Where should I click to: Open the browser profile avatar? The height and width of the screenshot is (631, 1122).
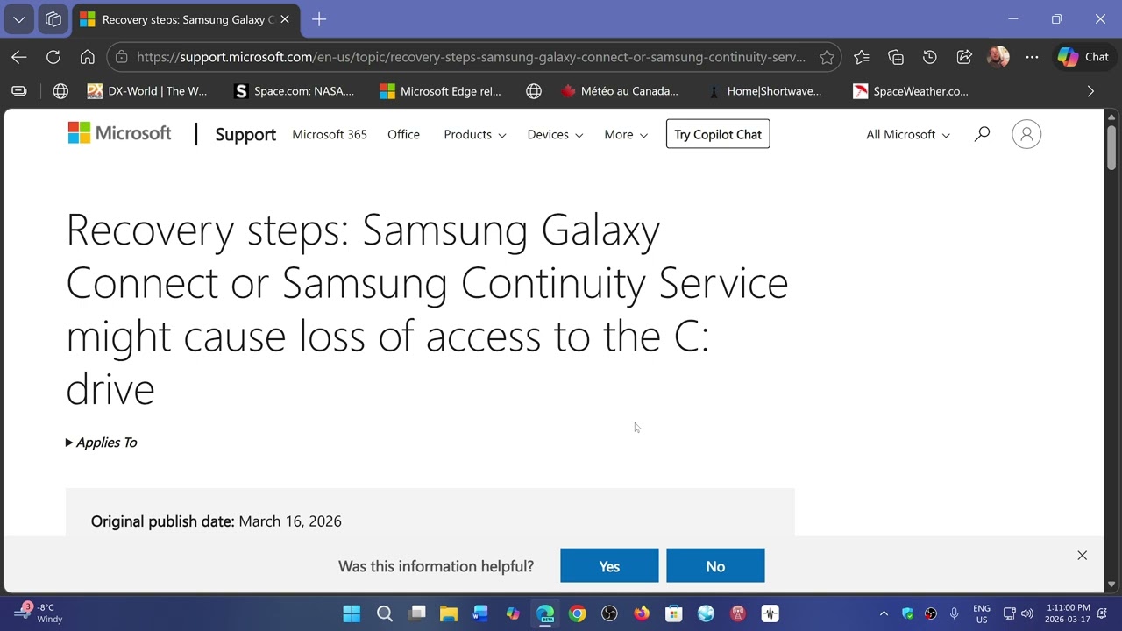(x=998, y=57)
